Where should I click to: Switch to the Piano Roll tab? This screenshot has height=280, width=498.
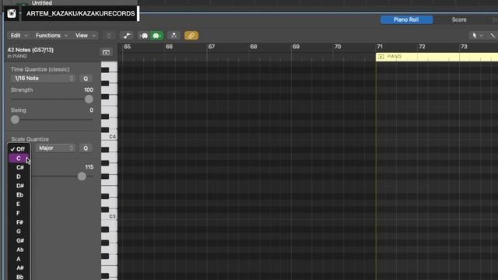pos(406,19)
